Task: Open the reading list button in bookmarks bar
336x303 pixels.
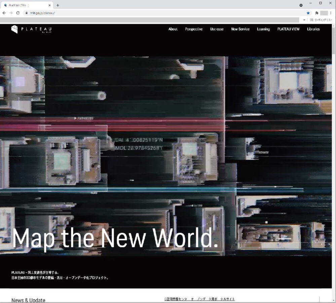Action: (x=321, y=20)
